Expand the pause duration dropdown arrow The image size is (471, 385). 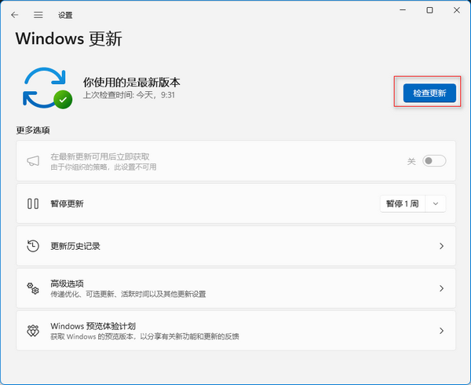[436, 203]
